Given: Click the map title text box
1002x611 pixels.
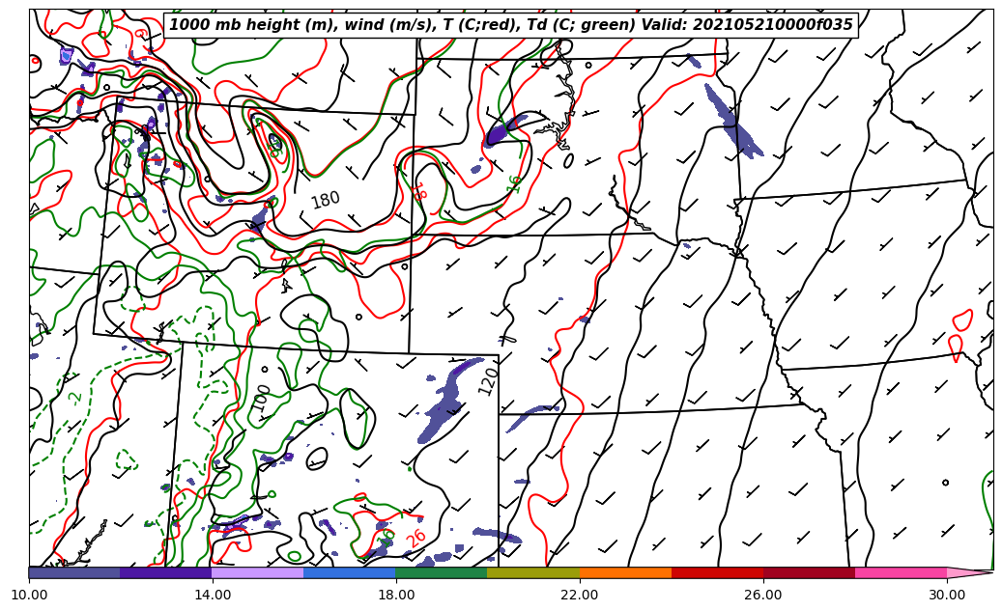Looking at the screenshot, I should tap(511, 25).
